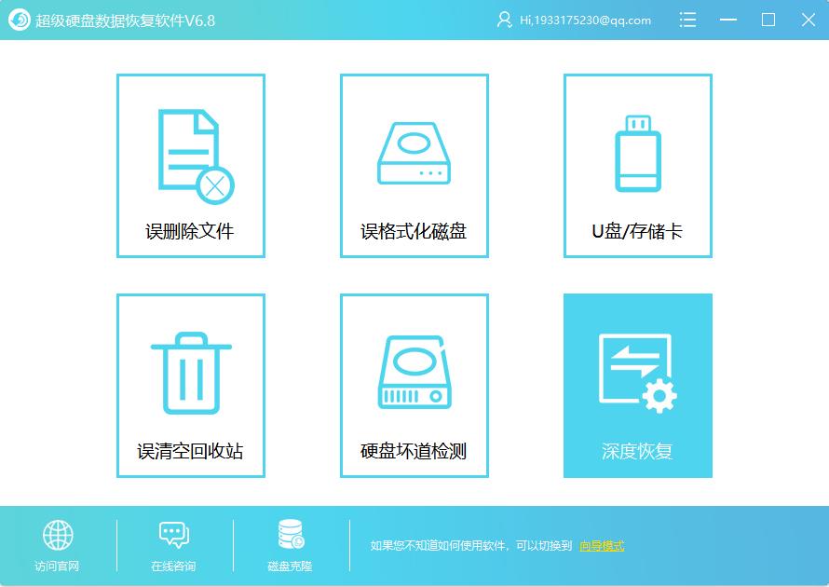The width and height of the screenshot is (829, 587).
Task: Select the 误格式化磁盘 disk icon tile
Action: [414, 166]
